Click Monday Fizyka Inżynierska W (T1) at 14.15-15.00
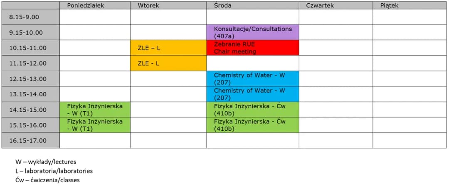This screenshot has width=449, height=186. (x=95, y=110)
